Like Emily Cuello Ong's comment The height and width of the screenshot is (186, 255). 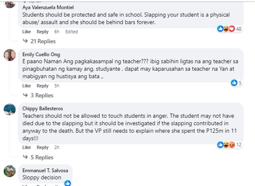pyautogui.click(x=27, y=86)
